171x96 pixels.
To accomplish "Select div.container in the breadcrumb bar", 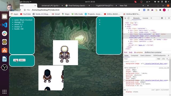I will click(x=138, y=52).
